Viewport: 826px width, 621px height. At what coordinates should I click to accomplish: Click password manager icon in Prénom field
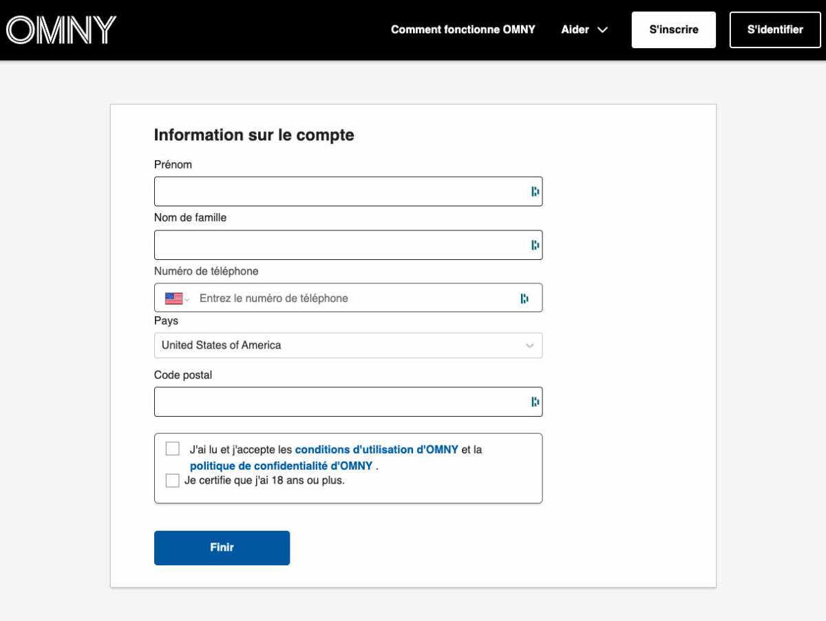point(535,191)
